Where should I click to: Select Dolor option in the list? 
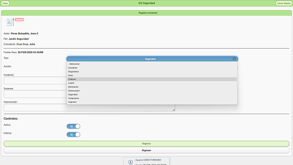152,75
